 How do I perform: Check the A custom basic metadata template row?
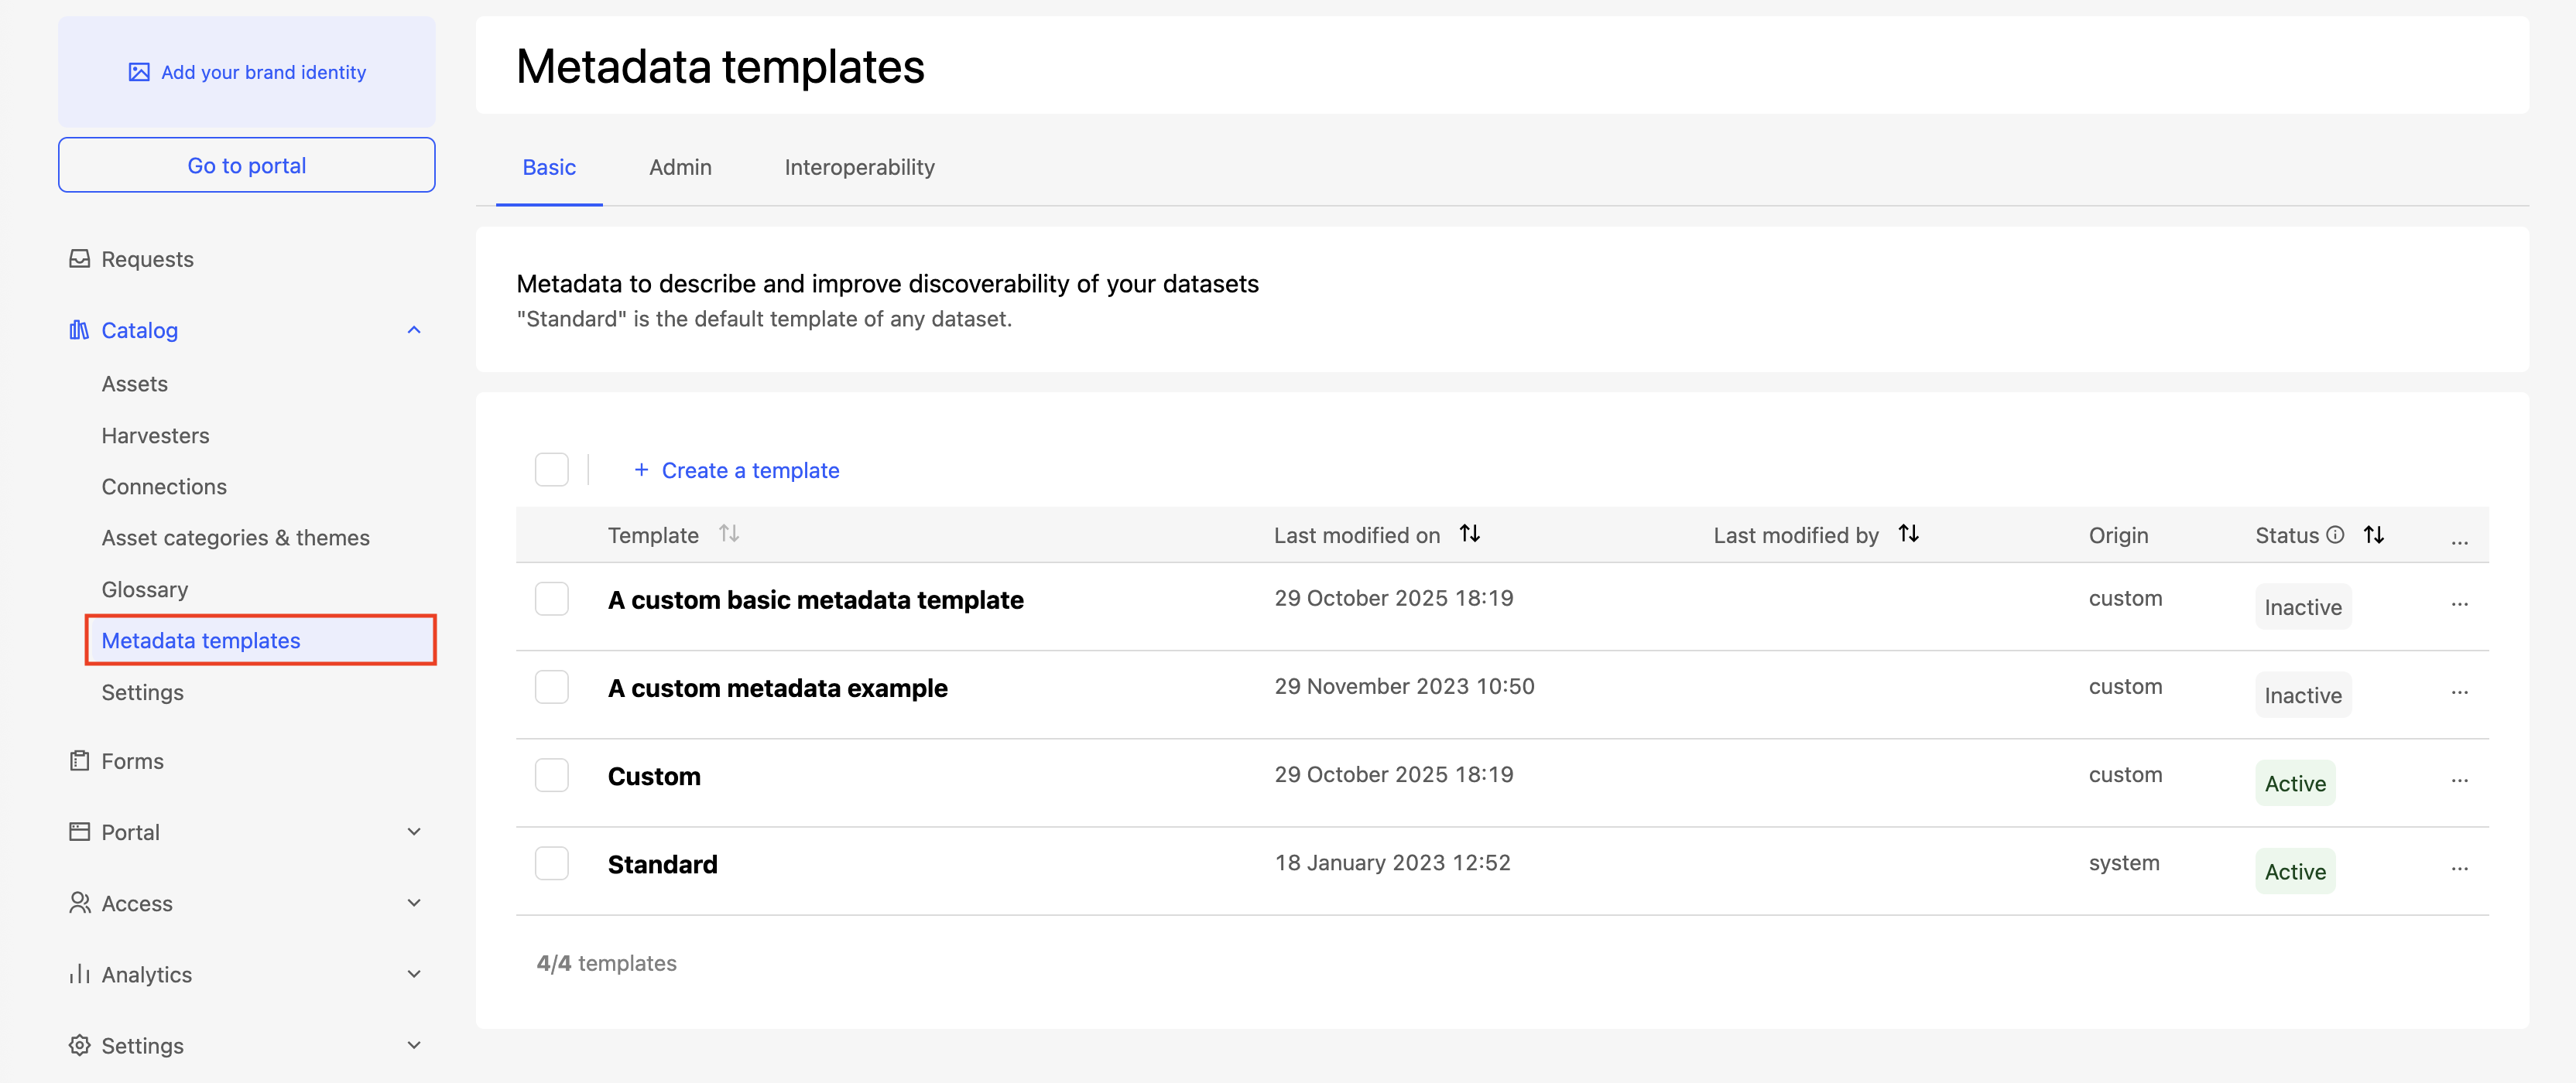[551, 599]
